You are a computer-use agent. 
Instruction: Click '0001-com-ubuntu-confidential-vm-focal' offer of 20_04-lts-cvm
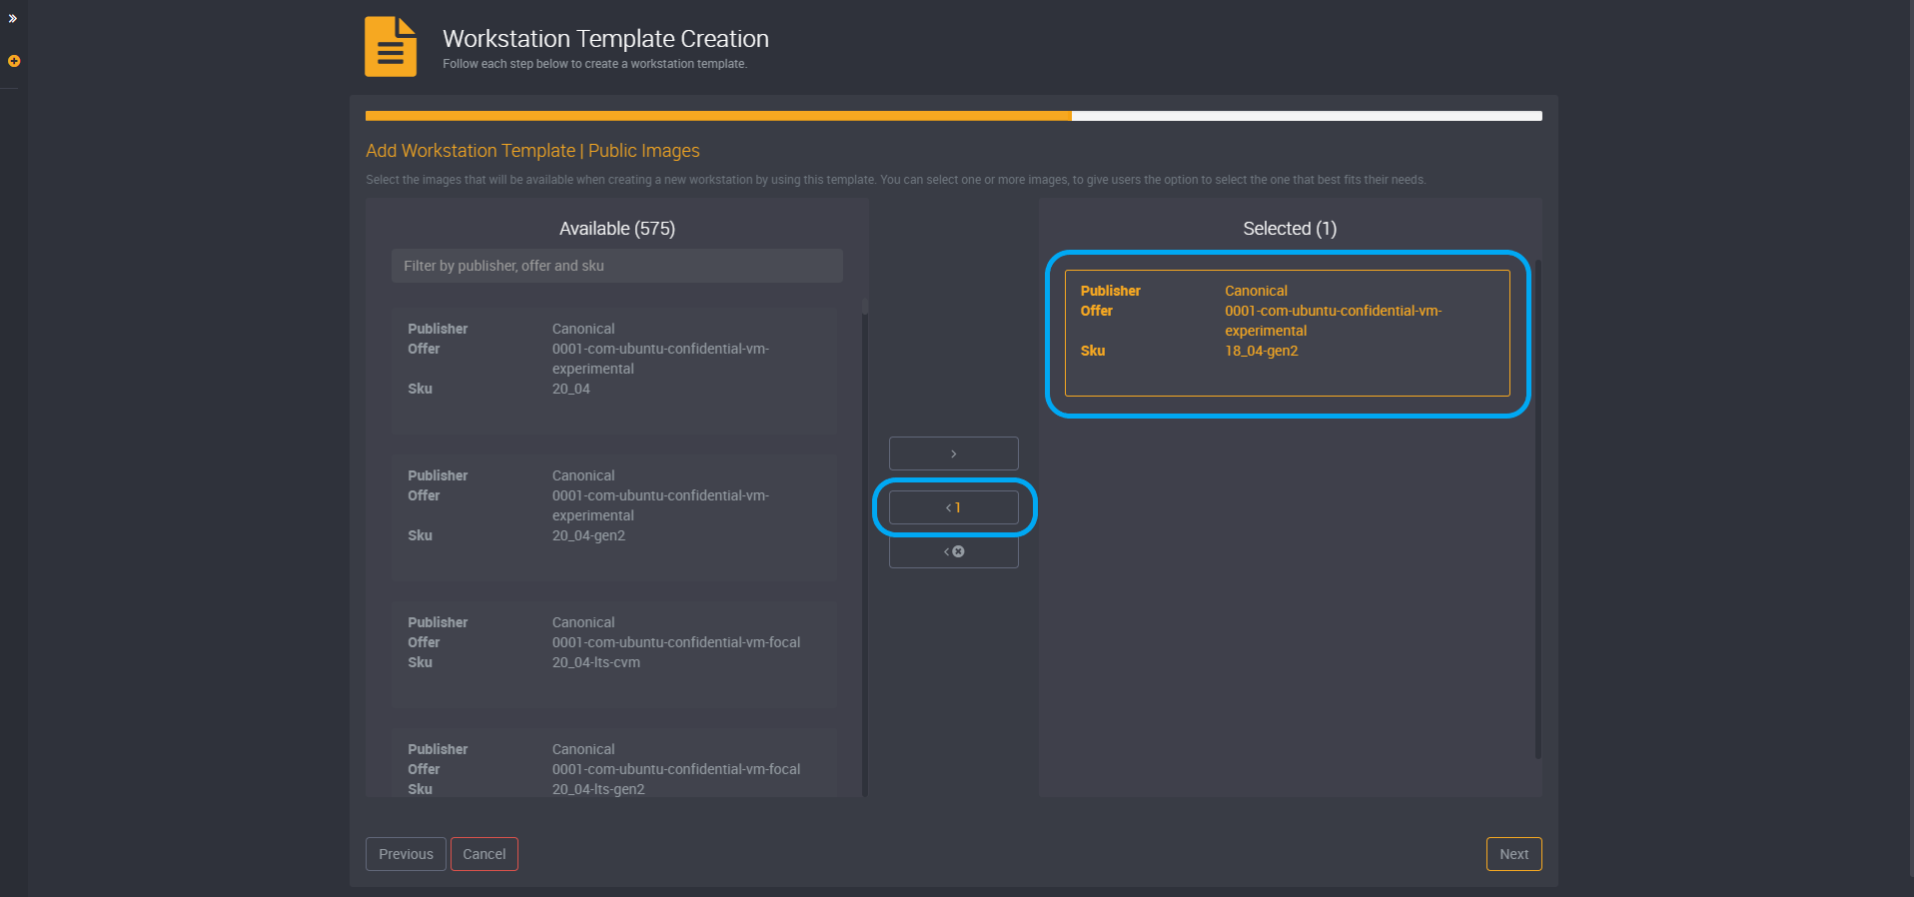(x=676, y=642)
